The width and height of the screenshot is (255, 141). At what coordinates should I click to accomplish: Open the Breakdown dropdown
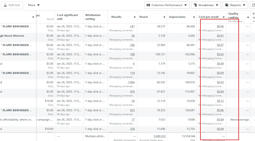[206, 5]
